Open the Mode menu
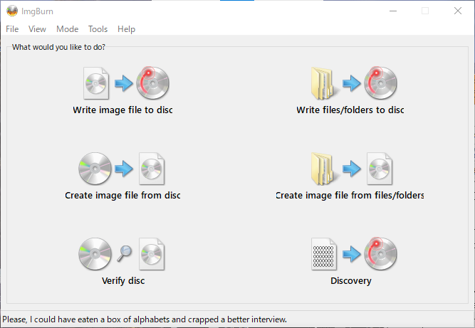The image size is (475, 328). [67, 29]
